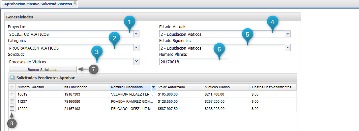Click the Viaticos Diarios column header
The image size is (359, 131).
point(226,87)
